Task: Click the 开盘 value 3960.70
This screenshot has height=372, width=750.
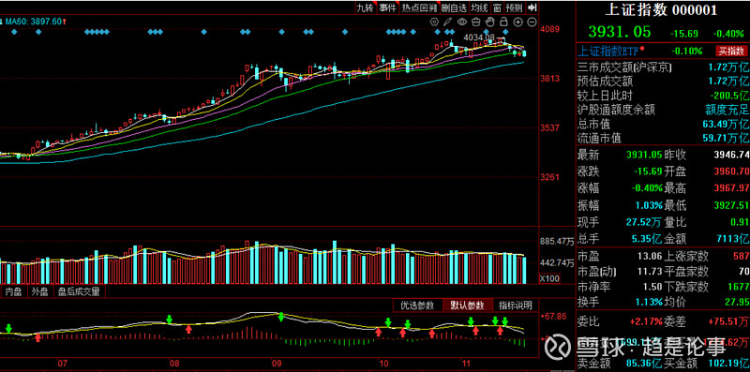Action: click(x=731, y=171)
